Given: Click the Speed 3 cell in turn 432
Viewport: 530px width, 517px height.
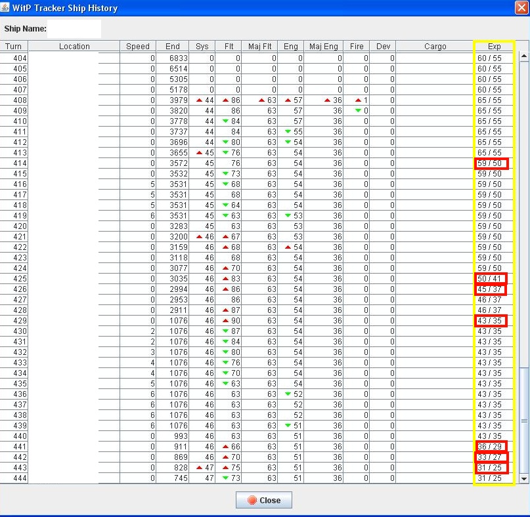Looking at the screenshot, I should click(x=137, y=352).
